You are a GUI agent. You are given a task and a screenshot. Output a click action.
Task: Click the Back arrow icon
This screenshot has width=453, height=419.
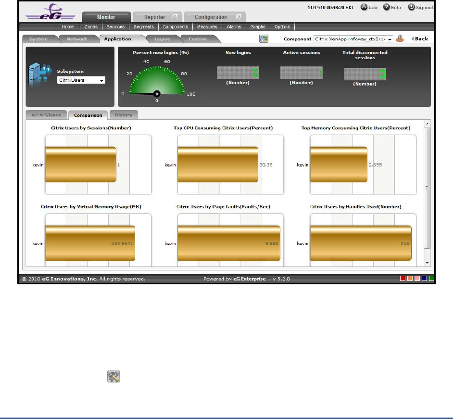[413, 38]
